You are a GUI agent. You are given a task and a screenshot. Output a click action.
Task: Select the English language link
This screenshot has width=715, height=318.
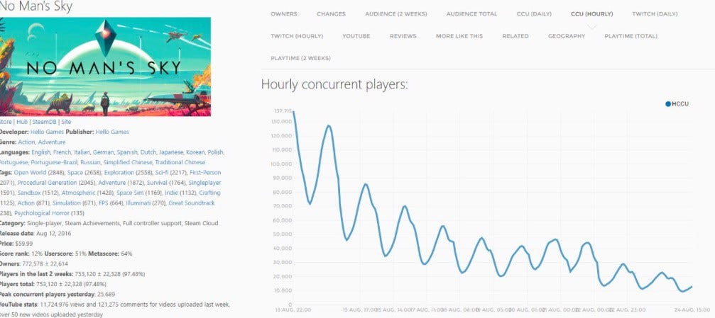click(x=40, y=152)
